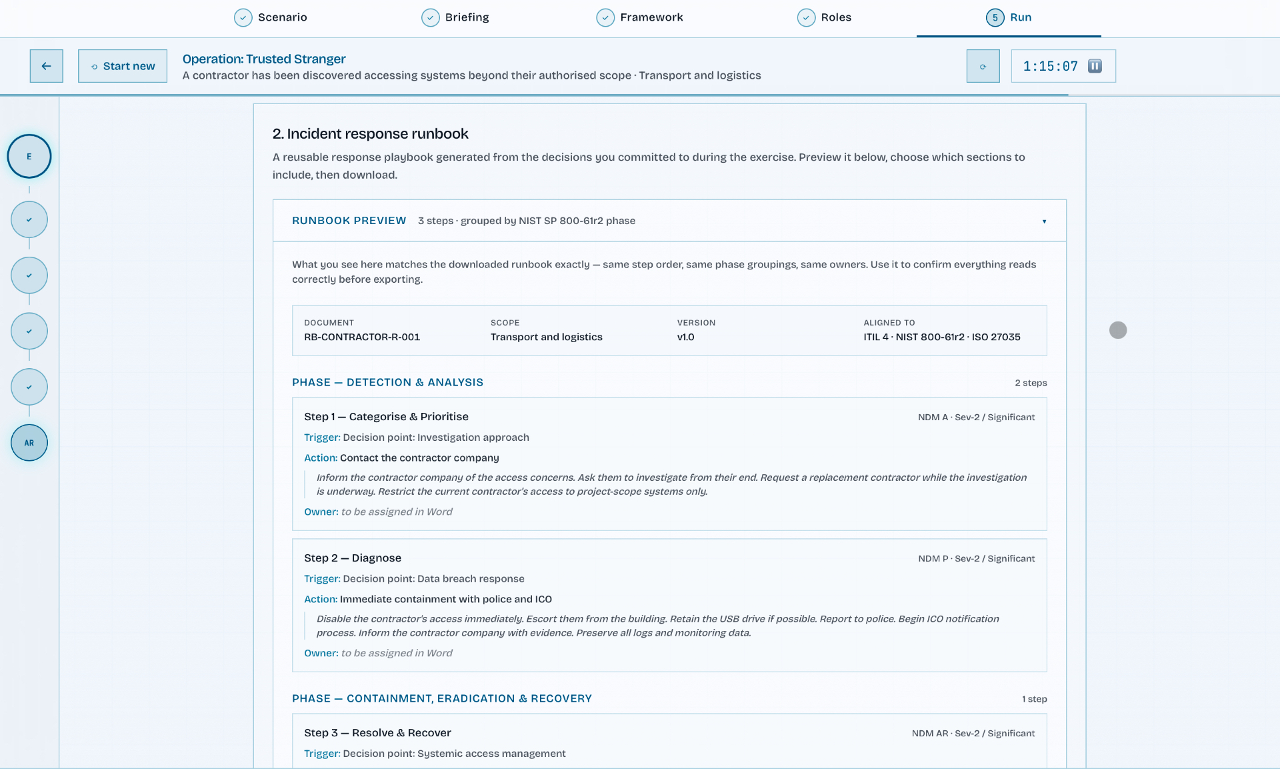1280x769 pixels.
Task: Click the Start new button
Action: 123,66
